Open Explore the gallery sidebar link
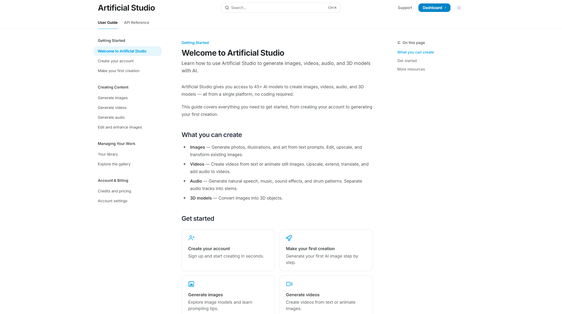This screenshot has height=314, width=562. point(114,164)
